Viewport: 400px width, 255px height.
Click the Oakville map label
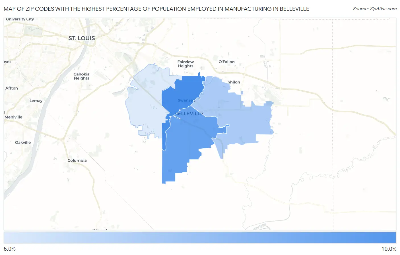click(x=23, y=143)
